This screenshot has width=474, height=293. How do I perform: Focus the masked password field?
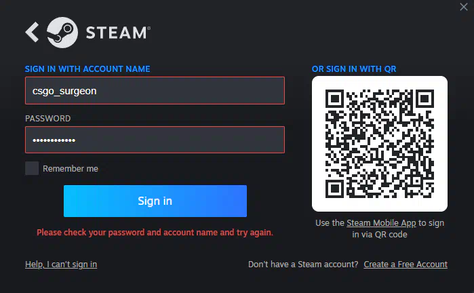(155, 140)
